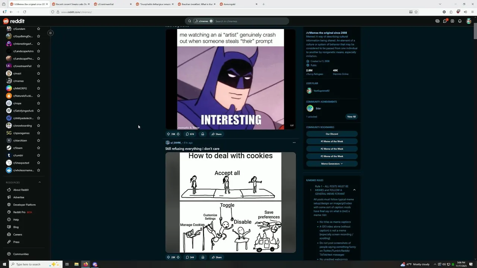The image size is (477, 268).
Task: Open weather widget showing 47°F Mostly cloudy
Action: (x=415, y=264)
